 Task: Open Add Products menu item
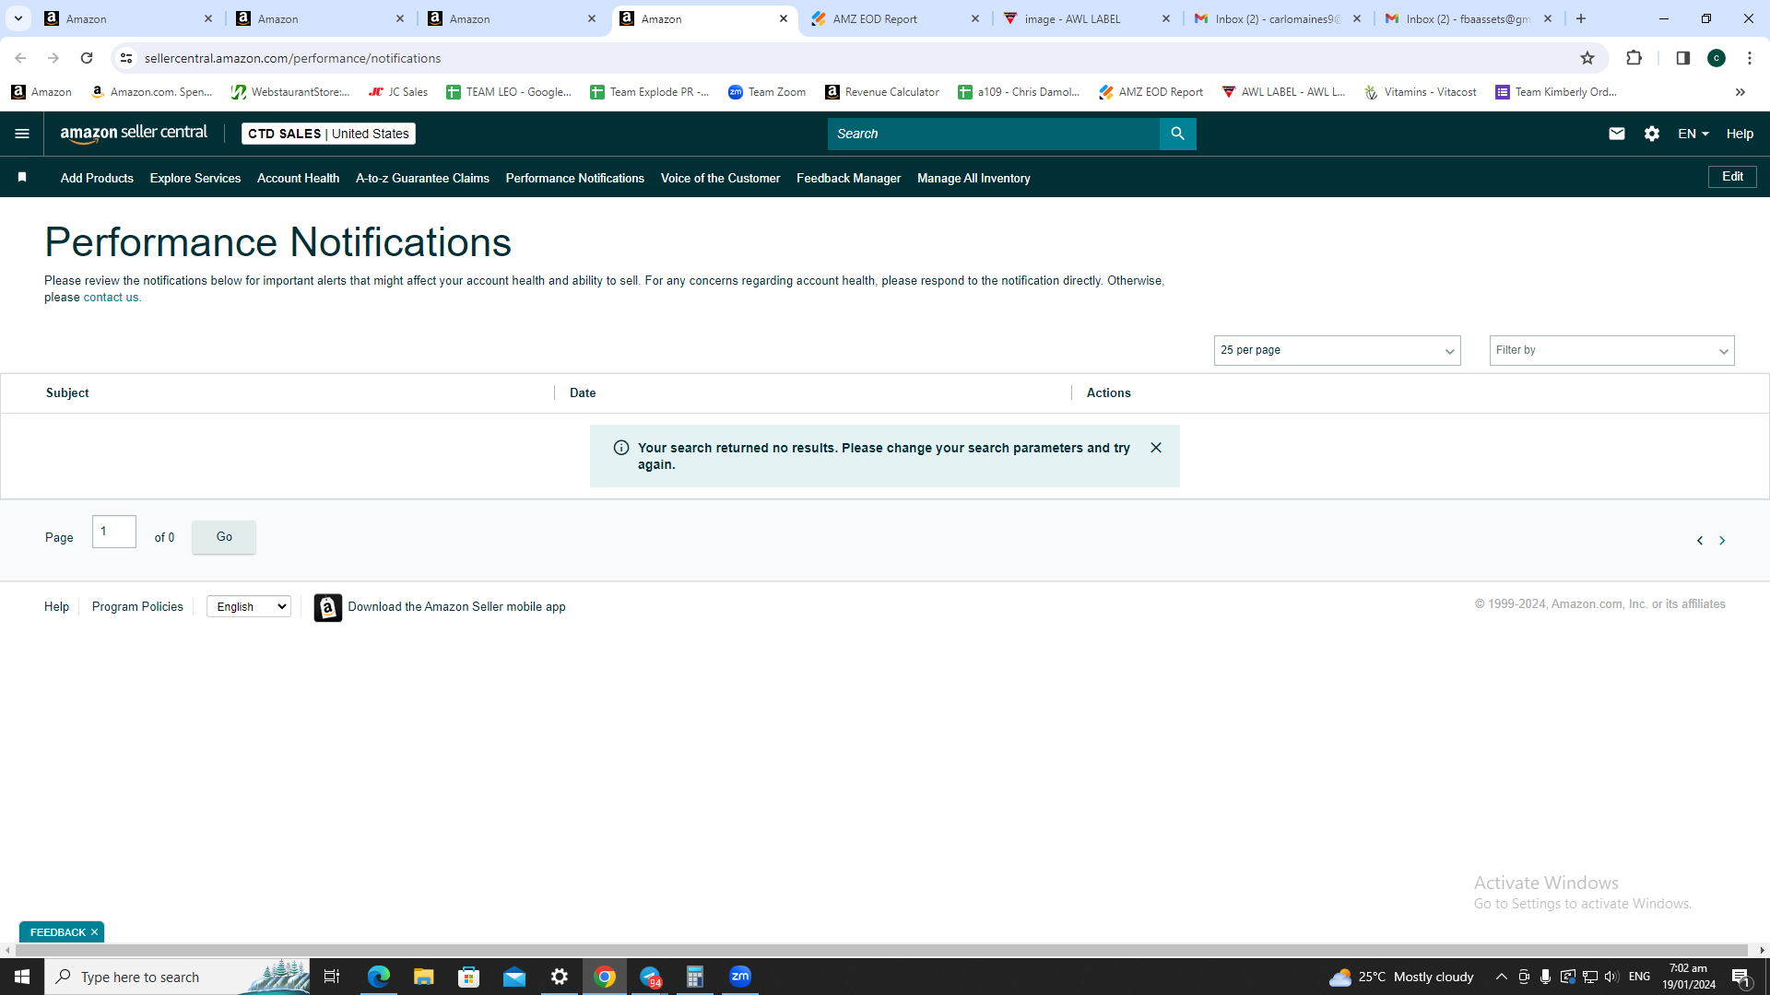[x=97, y=178]
